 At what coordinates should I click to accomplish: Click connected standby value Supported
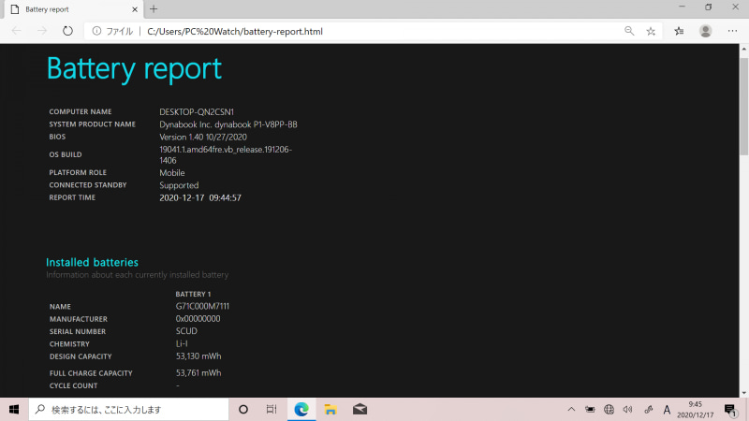179,185
